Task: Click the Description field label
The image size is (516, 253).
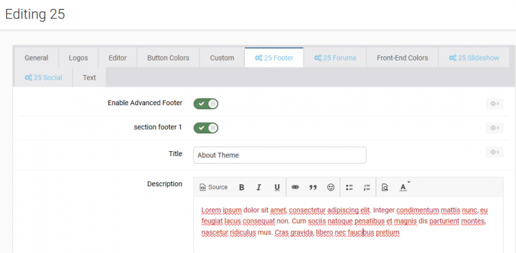Action: point(164,184)
